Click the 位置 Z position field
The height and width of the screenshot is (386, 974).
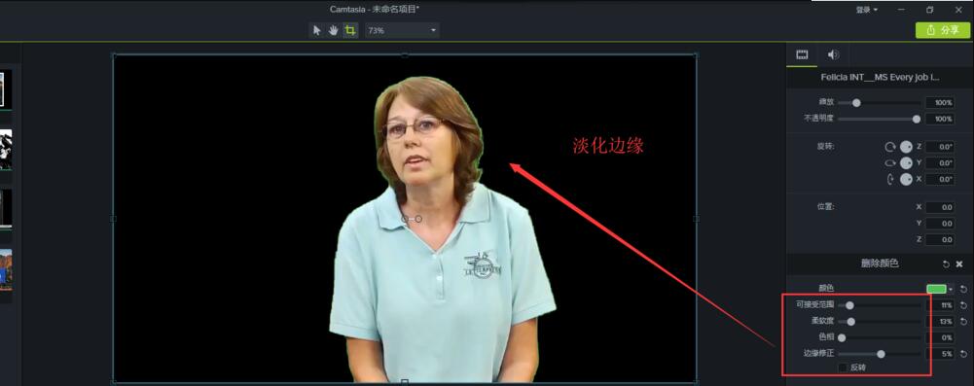pyautogui.click(x=940, y=239)
